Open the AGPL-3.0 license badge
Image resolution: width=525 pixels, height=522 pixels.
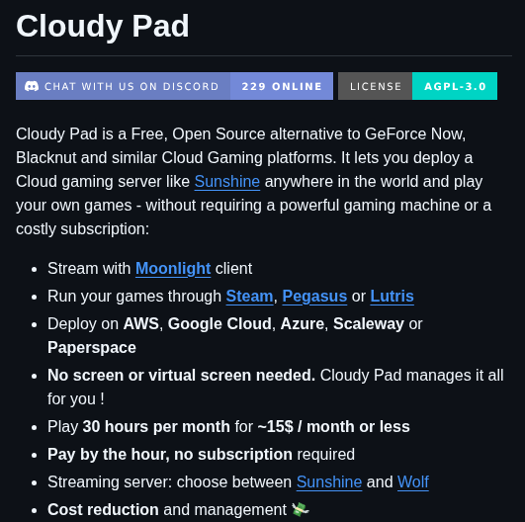click(455, 86)
